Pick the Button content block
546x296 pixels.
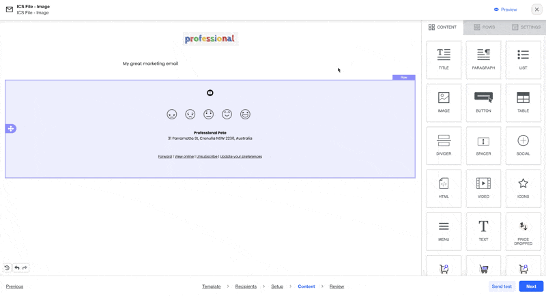tap(483, 102)
